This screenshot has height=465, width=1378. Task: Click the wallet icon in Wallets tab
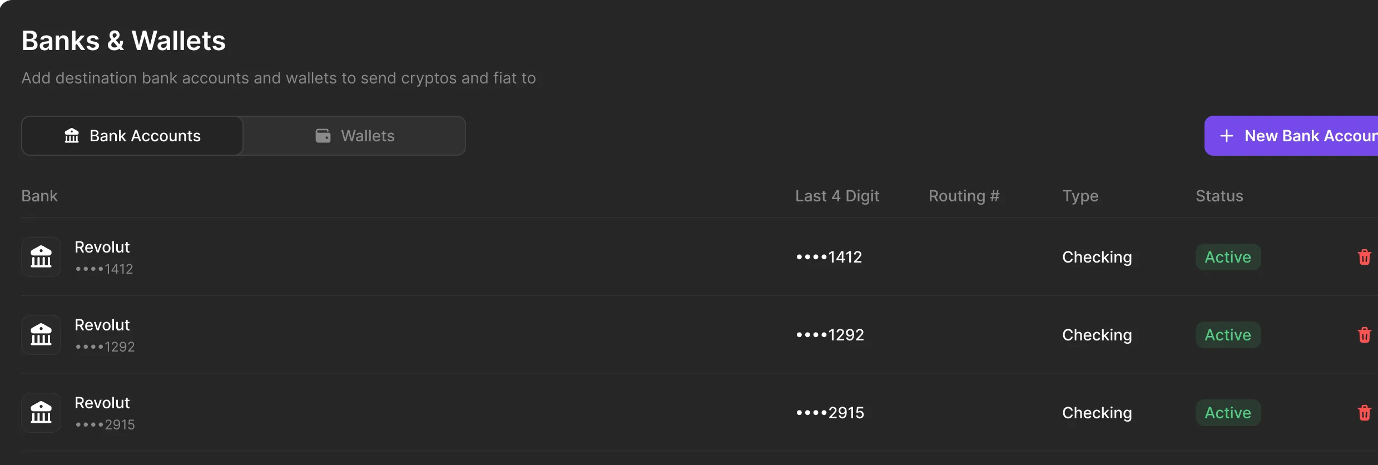(x=323, y=136)
